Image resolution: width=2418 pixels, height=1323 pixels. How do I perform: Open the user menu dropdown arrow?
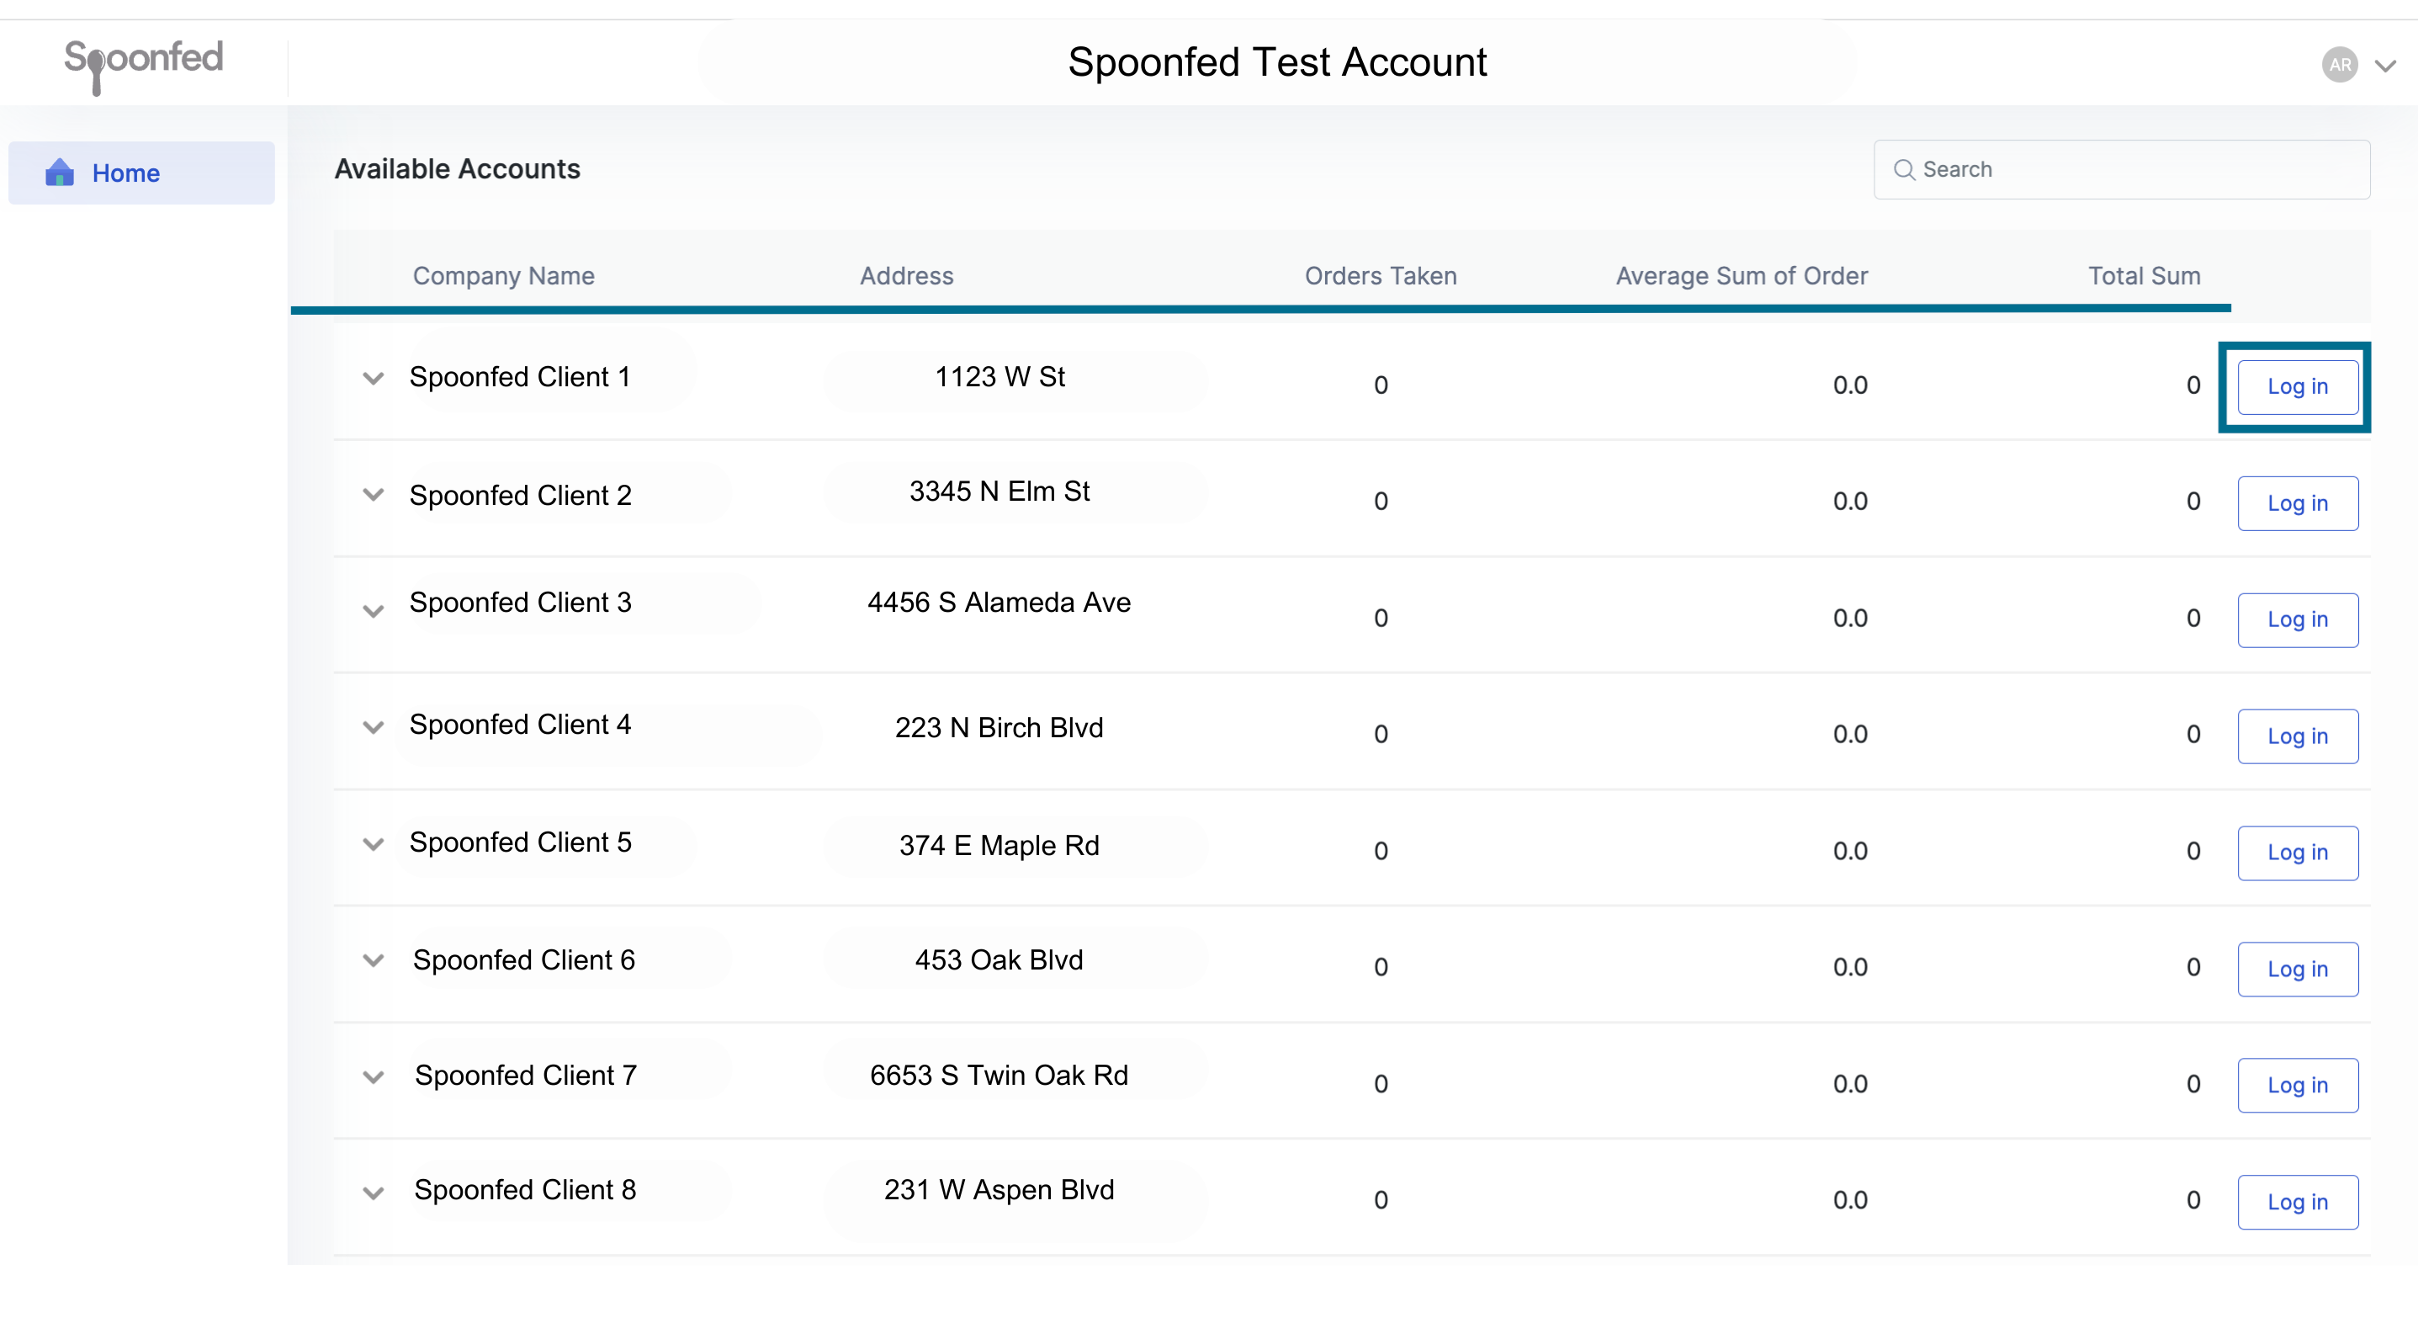pos(2385,66)
